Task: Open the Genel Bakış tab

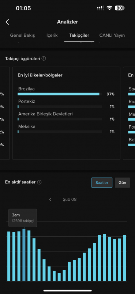Action: (x=22, y=35)
